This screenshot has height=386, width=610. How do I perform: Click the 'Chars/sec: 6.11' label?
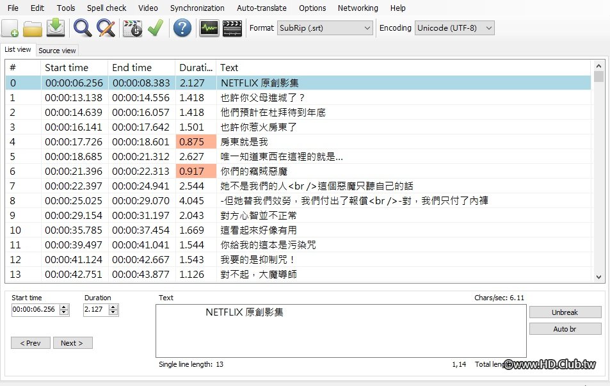tap(499, 298)
